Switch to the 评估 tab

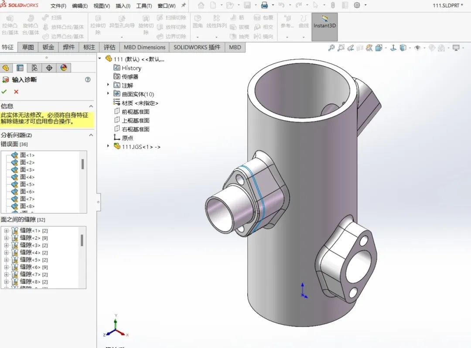pyautogui.click(x=109, y=47)
